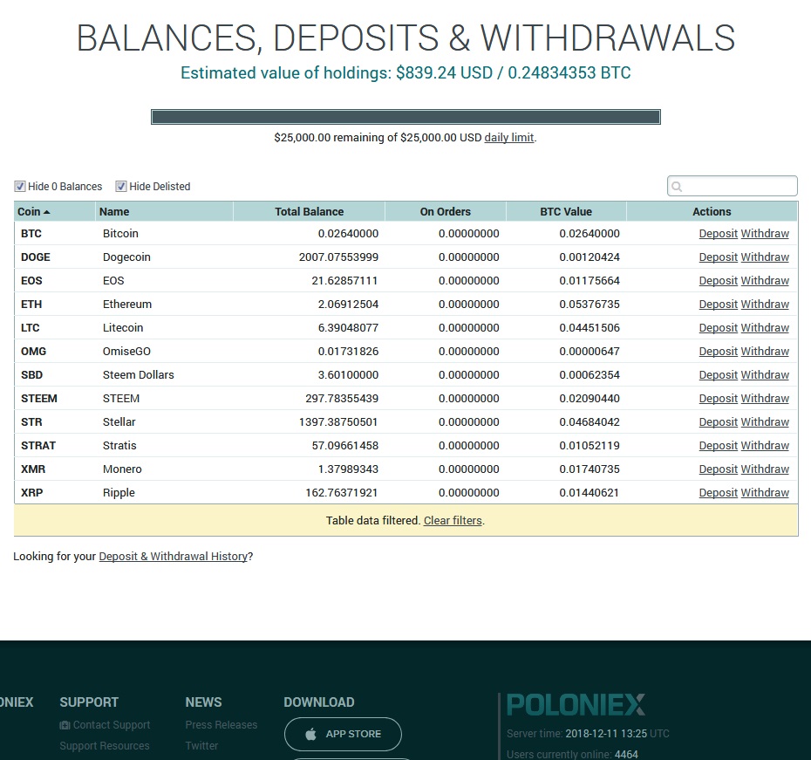Select the DOGE coin cell

click(36, 257)
